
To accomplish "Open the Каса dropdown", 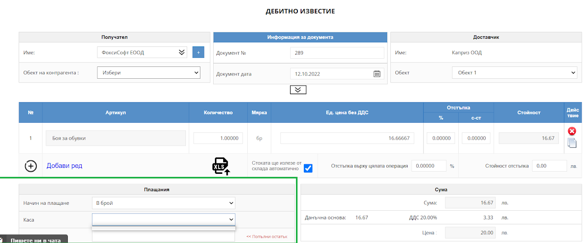I will coord(164,220).
